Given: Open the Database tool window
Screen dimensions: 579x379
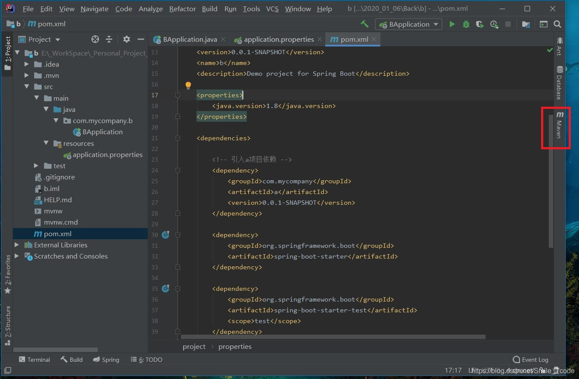Looking at the screenshot, I should point(559,83).
